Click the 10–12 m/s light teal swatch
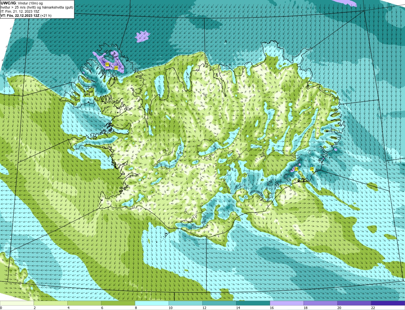Image resolution: width=405 pixels, height=310 pixels. 186,303
